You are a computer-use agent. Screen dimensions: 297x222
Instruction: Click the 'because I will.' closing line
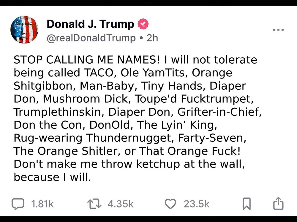click(x=53, y=177)
